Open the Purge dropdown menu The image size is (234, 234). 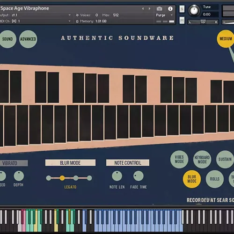click(x=164, y=15)
